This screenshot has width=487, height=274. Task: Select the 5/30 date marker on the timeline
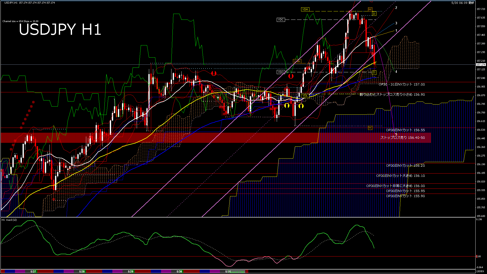click(x=179, y=271)
